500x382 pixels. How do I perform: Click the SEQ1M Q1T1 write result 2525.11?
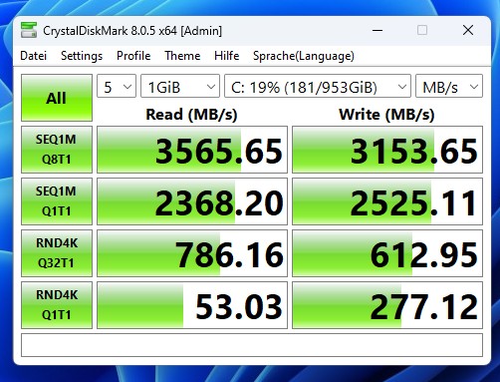click(387, 201)
